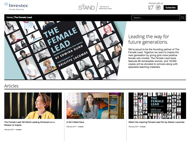This screenshot has height=141, width=190.
Task: Select The Female Lead breadcrumb
Action: click(23, 17)
